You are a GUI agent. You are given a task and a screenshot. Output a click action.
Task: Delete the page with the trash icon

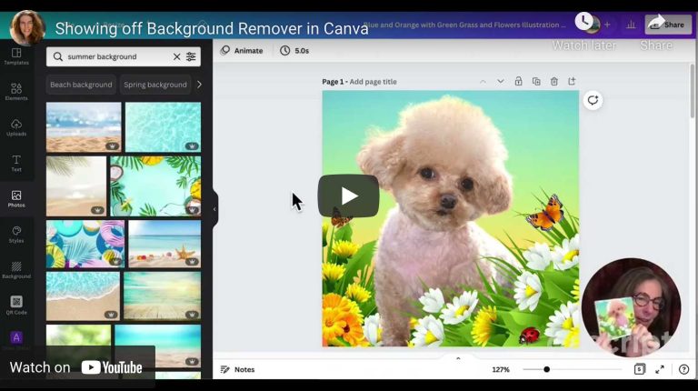(553, 82)
